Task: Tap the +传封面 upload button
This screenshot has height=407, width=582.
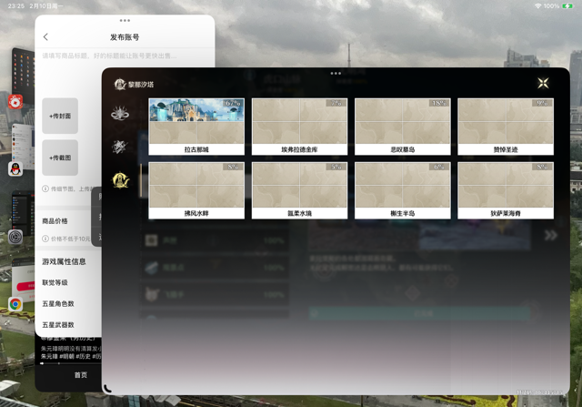Action: [60, 116]
